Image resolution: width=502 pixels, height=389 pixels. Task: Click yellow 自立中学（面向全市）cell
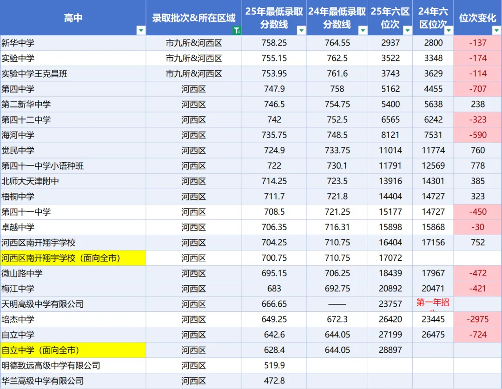click(x=73, y=350)
